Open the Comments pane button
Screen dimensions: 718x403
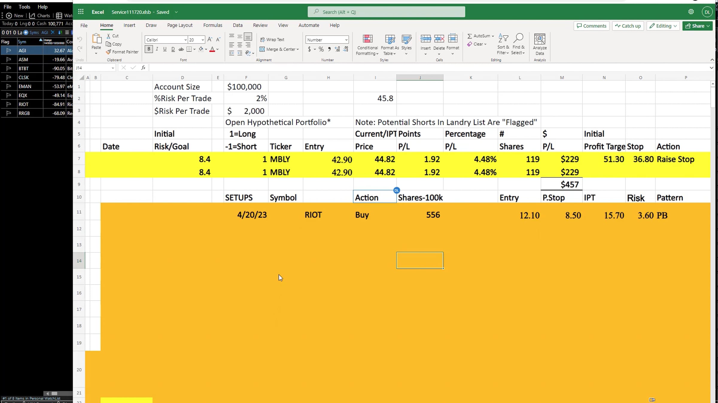click(x=591, y=26)
